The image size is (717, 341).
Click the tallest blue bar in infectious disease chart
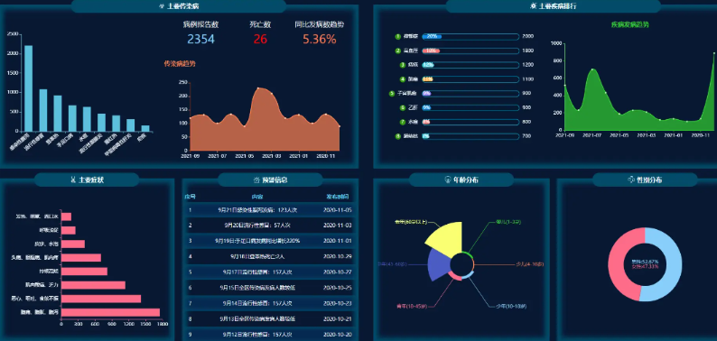[x=28, y=88]
